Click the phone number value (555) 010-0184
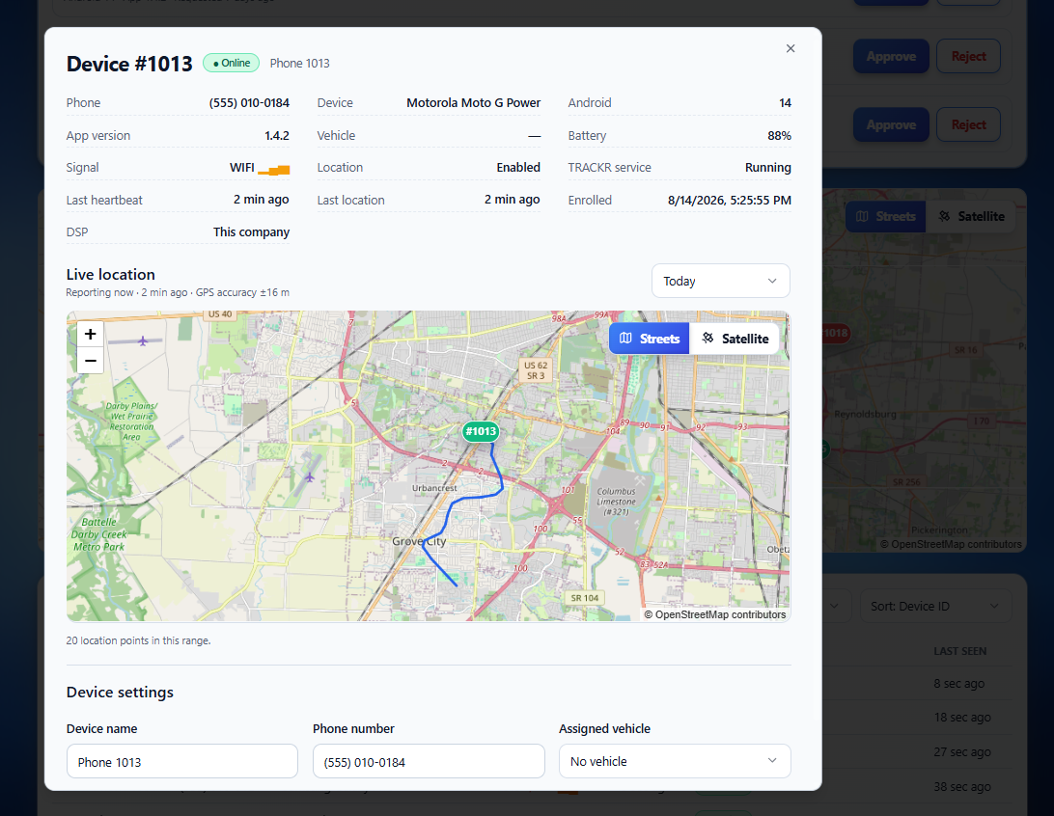 (249, 103)
